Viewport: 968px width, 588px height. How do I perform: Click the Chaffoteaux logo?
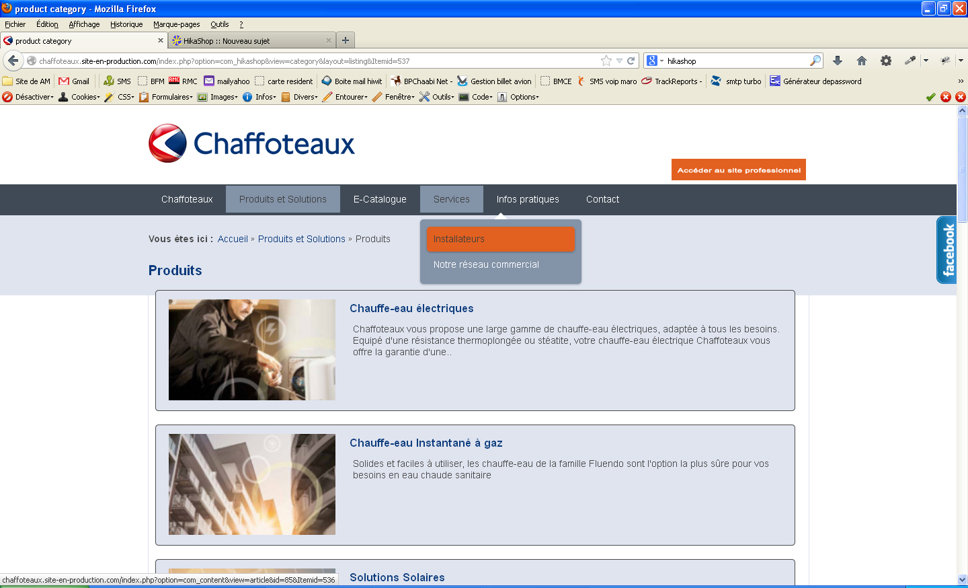[x=251, y=143]
